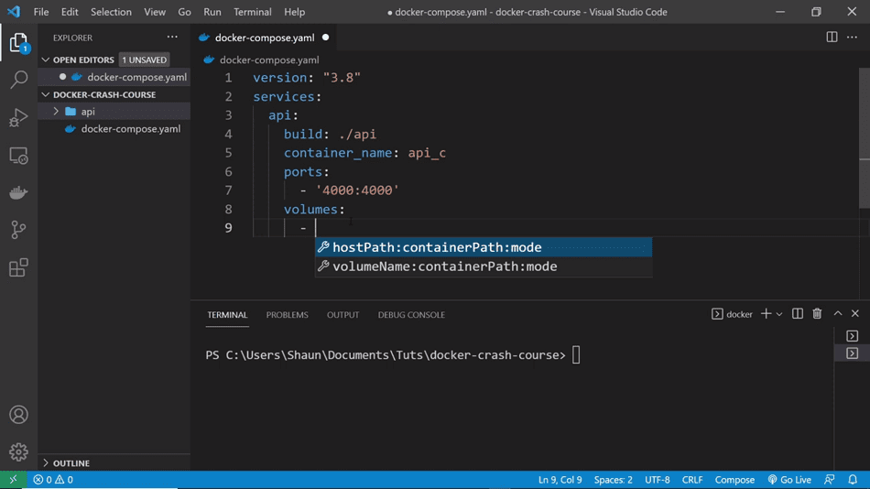The width and height of the screenshot is (870, 489).
Task: Change file encoding UTF-8
Action: pos(657,480)
